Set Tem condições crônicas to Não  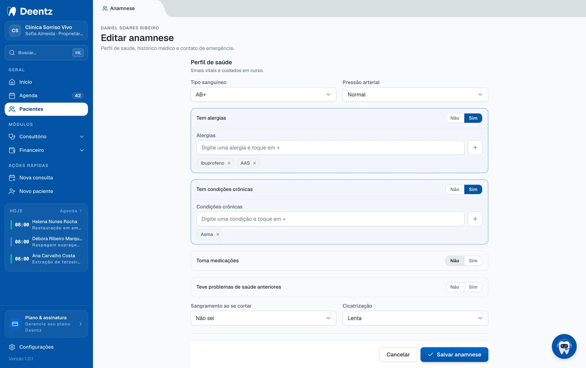click(x=454, y=189)
